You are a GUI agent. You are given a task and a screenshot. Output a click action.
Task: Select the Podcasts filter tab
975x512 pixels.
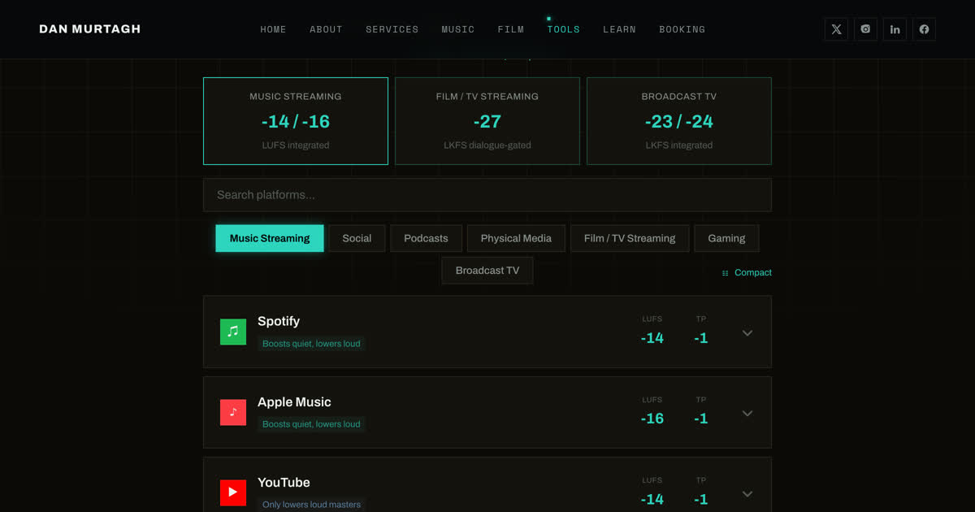(x=426, y=238)
